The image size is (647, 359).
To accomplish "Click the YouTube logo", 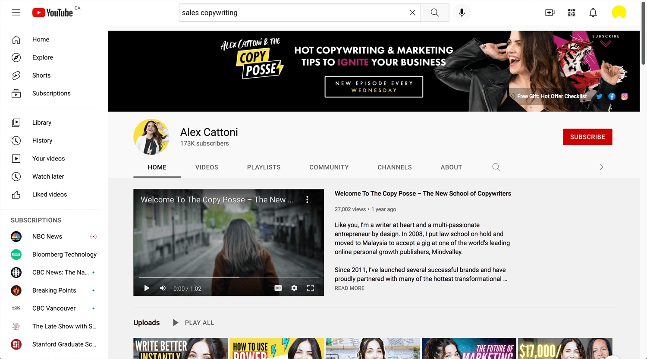I will [53, 13].
